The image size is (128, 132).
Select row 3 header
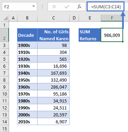click(5, 45)
